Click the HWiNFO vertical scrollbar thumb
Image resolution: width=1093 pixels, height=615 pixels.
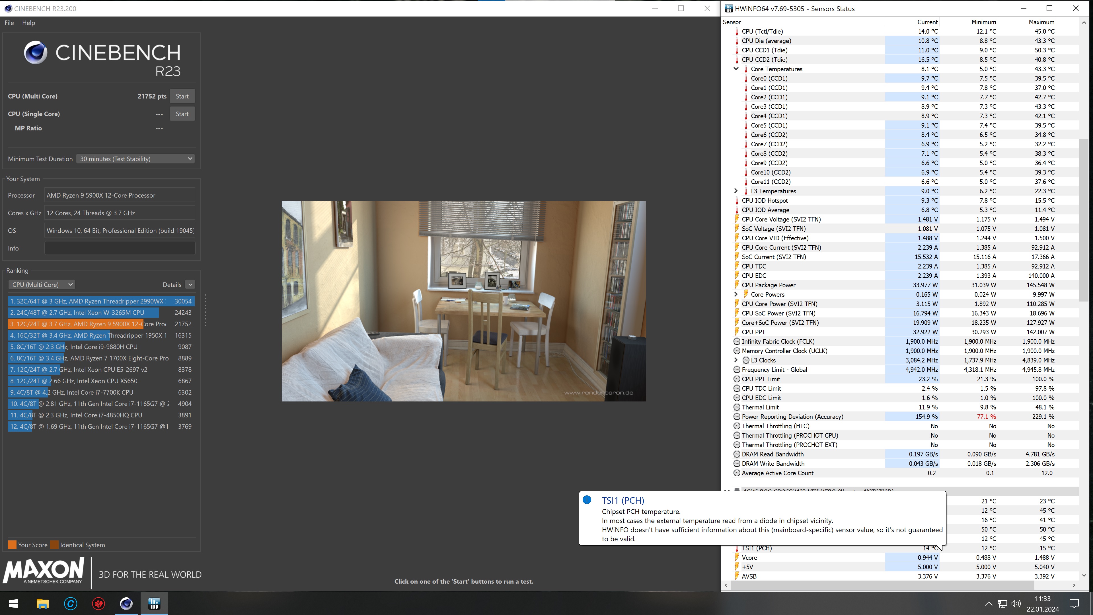[1084, 220]
